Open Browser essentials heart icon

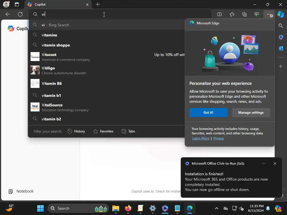[257, 14]
